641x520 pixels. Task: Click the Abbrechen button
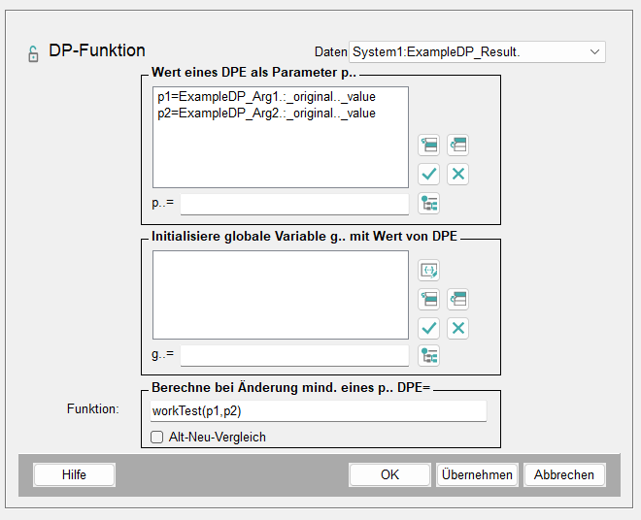pyautogui.click(x=564, y=474)
